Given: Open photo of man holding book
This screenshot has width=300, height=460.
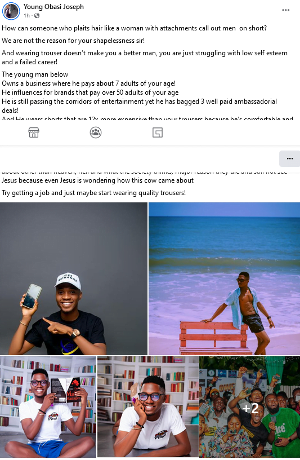Looking at the screenshot, I should point(48,407).
